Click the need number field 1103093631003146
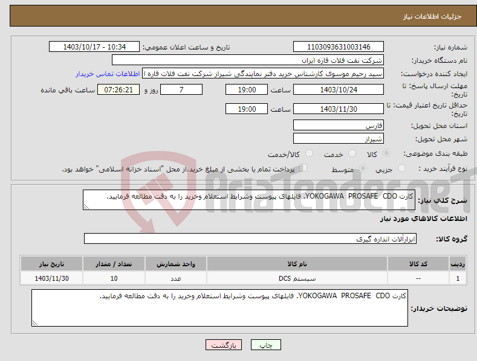This screenshot has width=477, height=361. [x=339, y=47]
